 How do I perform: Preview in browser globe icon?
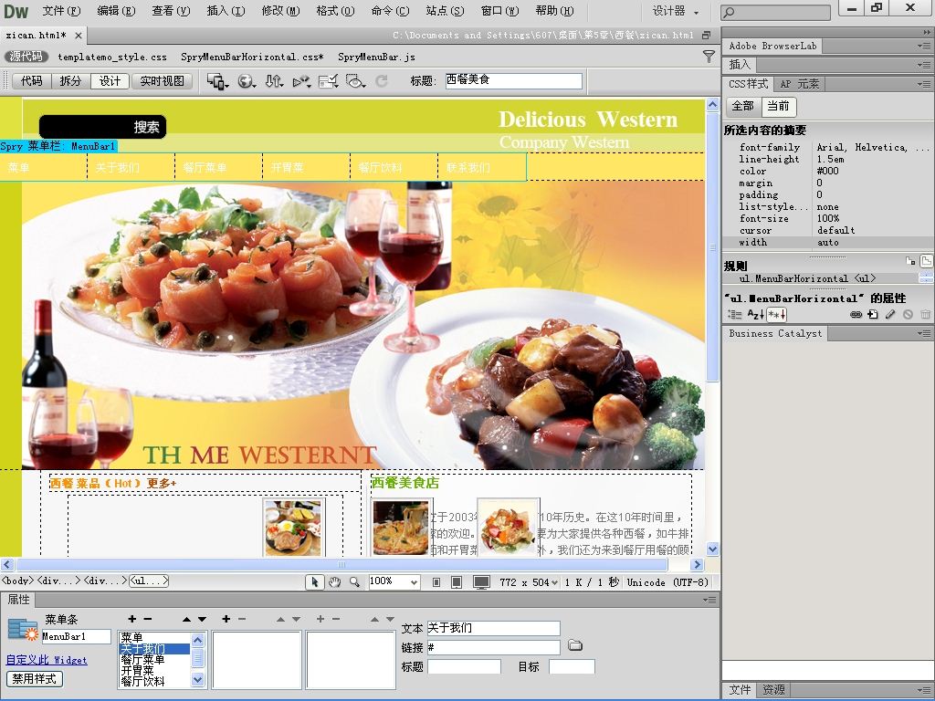[x=247, y=81]
